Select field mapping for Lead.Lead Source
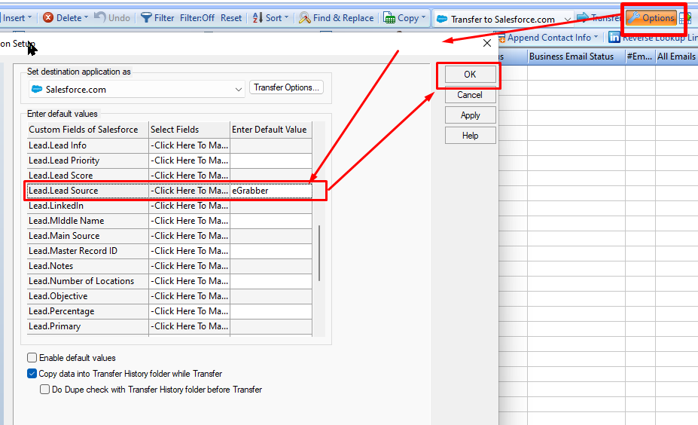This screenshot has height=425, width=698. pyautogui.click(x=189, y=191)
